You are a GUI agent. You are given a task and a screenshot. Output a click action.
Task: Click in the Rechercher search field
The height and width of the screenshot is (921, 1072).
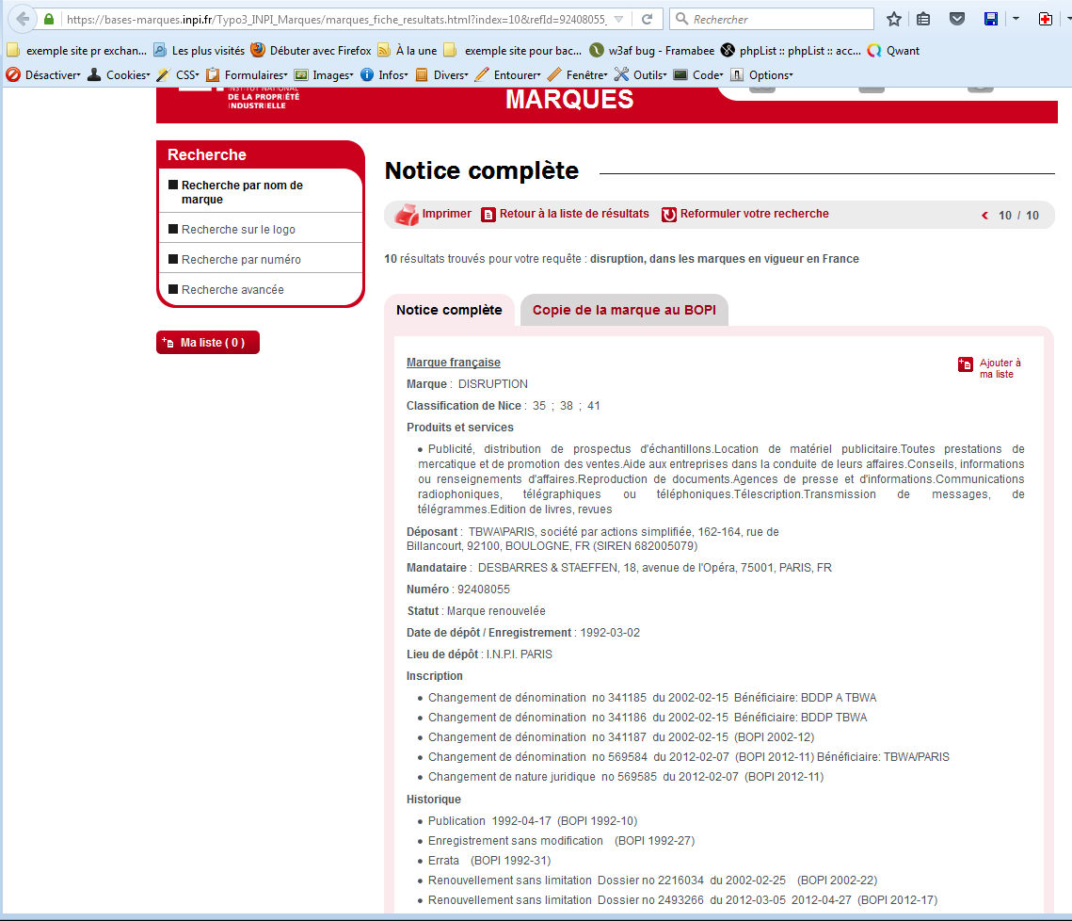click(x=776, y=19)
